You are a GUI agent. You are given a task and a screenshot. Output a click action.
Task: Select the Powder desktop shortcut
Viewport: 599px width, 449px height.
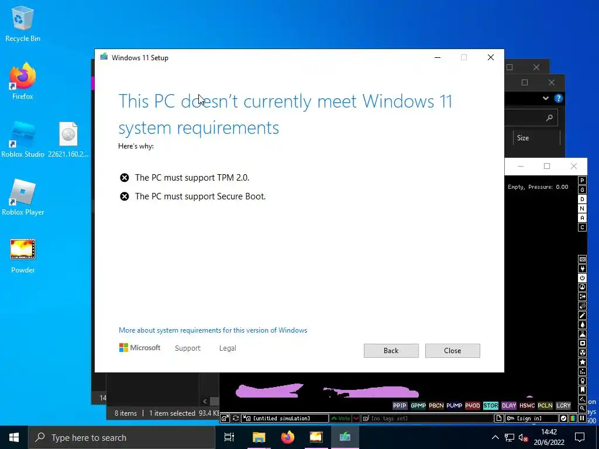pos(23,256)
